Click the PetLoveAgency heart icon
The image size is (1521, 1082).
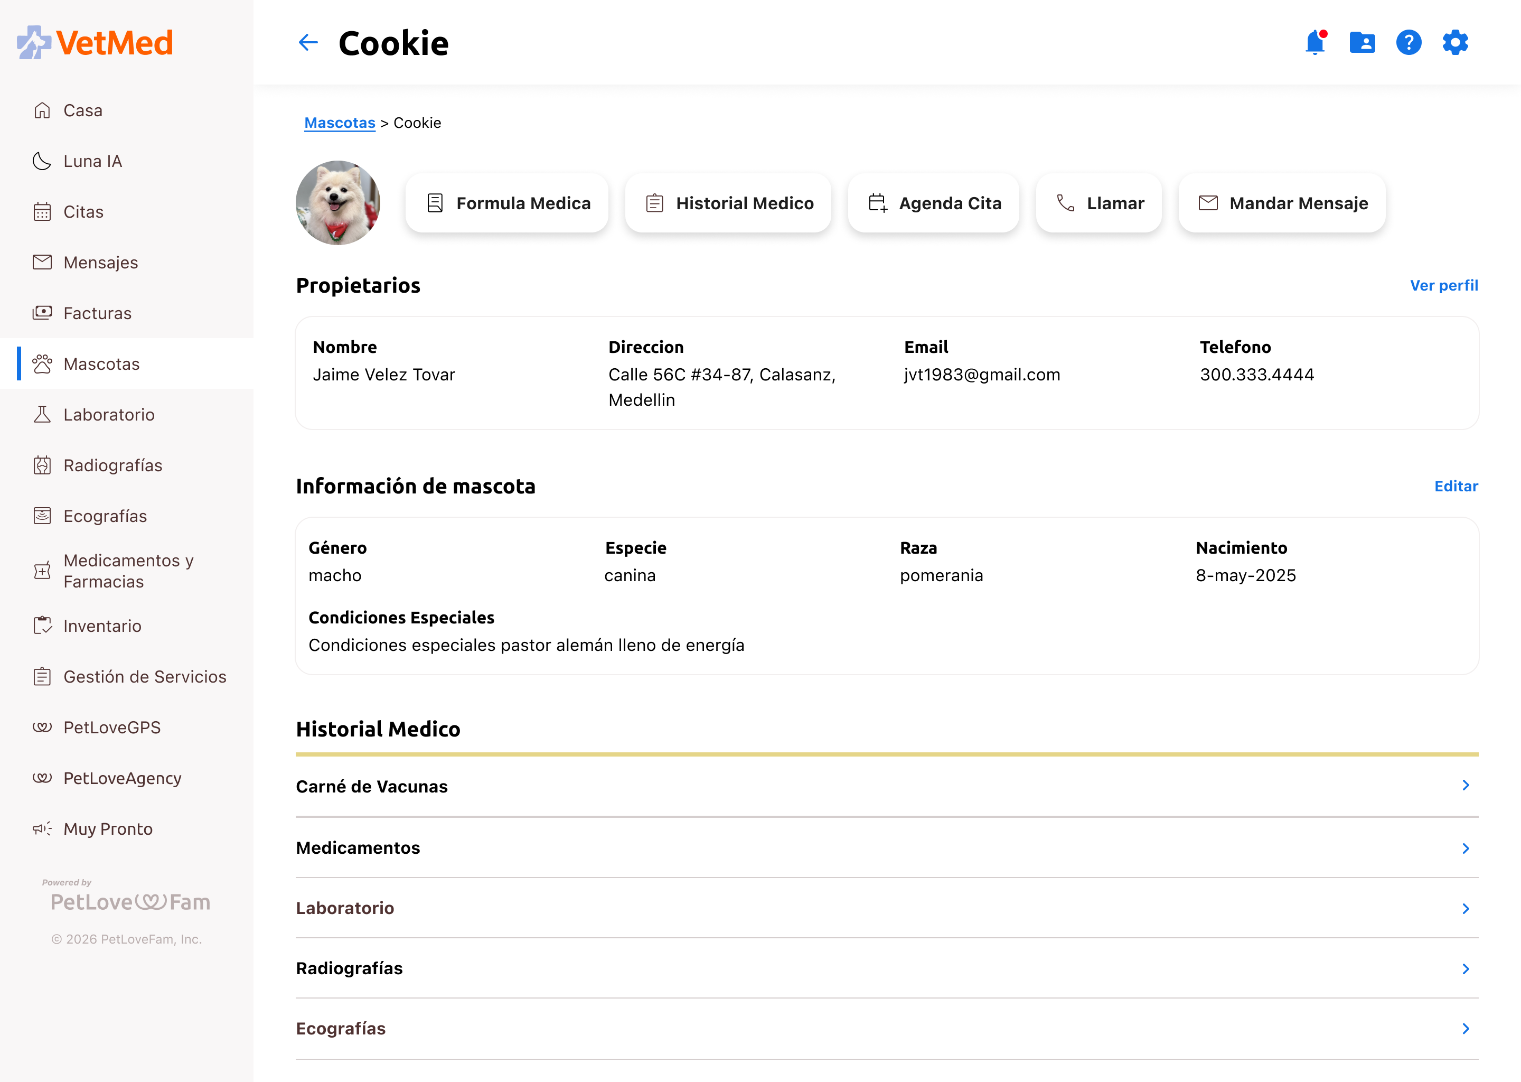42,778
